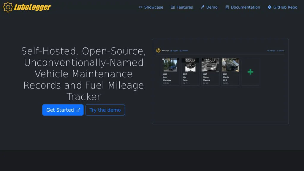Expand the admin user dropdown

pyautogui.click(x=280, y=51)
